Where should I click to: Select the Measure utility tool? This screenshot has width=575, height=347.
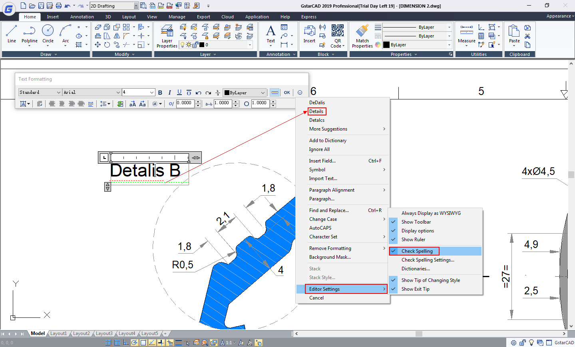coord(466,35)
